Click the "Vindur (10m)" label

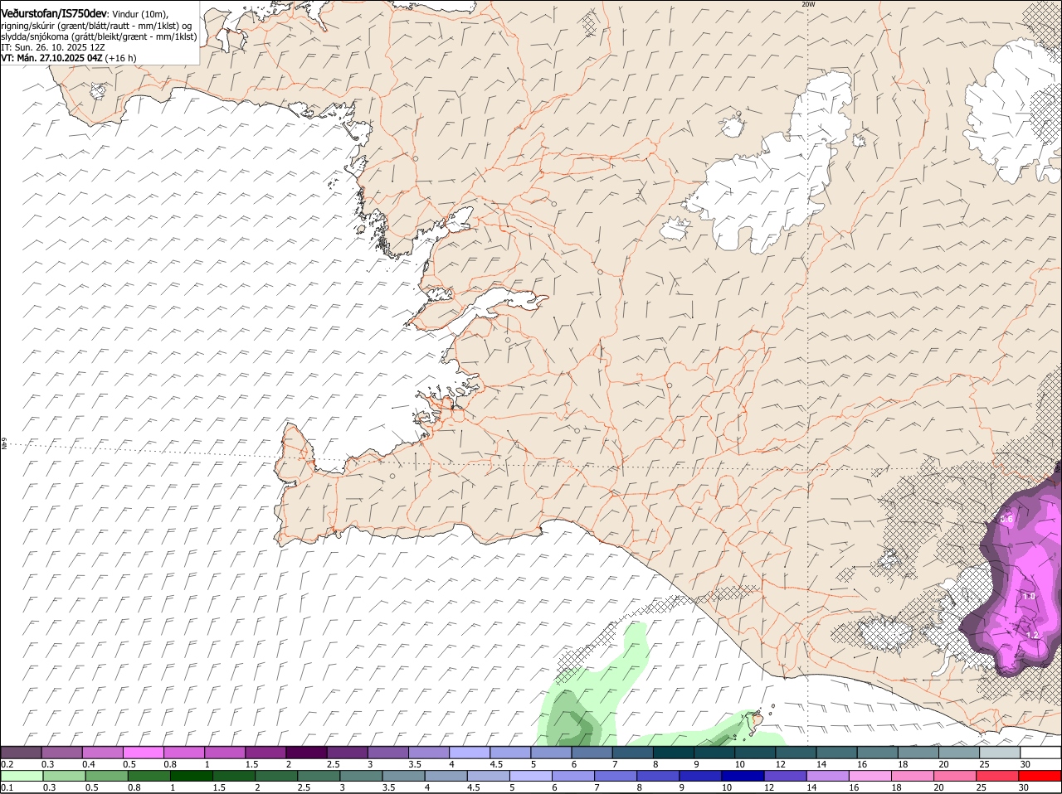coord(139,15)
